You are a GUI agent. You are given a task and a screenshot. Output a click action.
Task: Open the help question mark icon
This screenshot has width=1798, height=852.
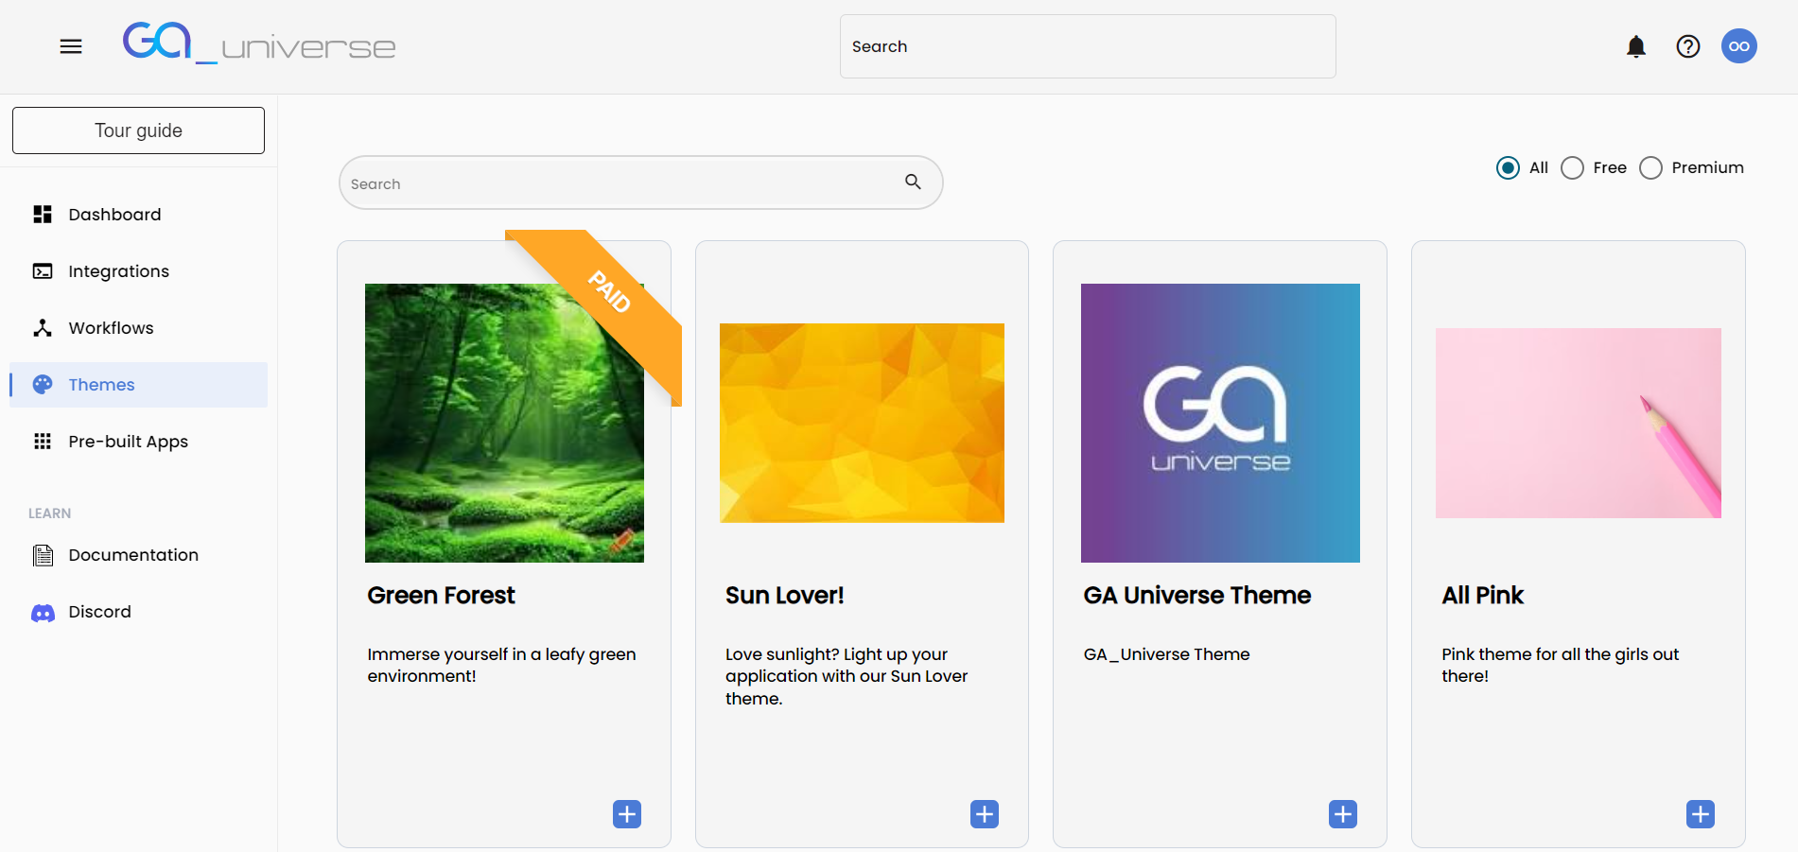click(x=1688, y=46)
